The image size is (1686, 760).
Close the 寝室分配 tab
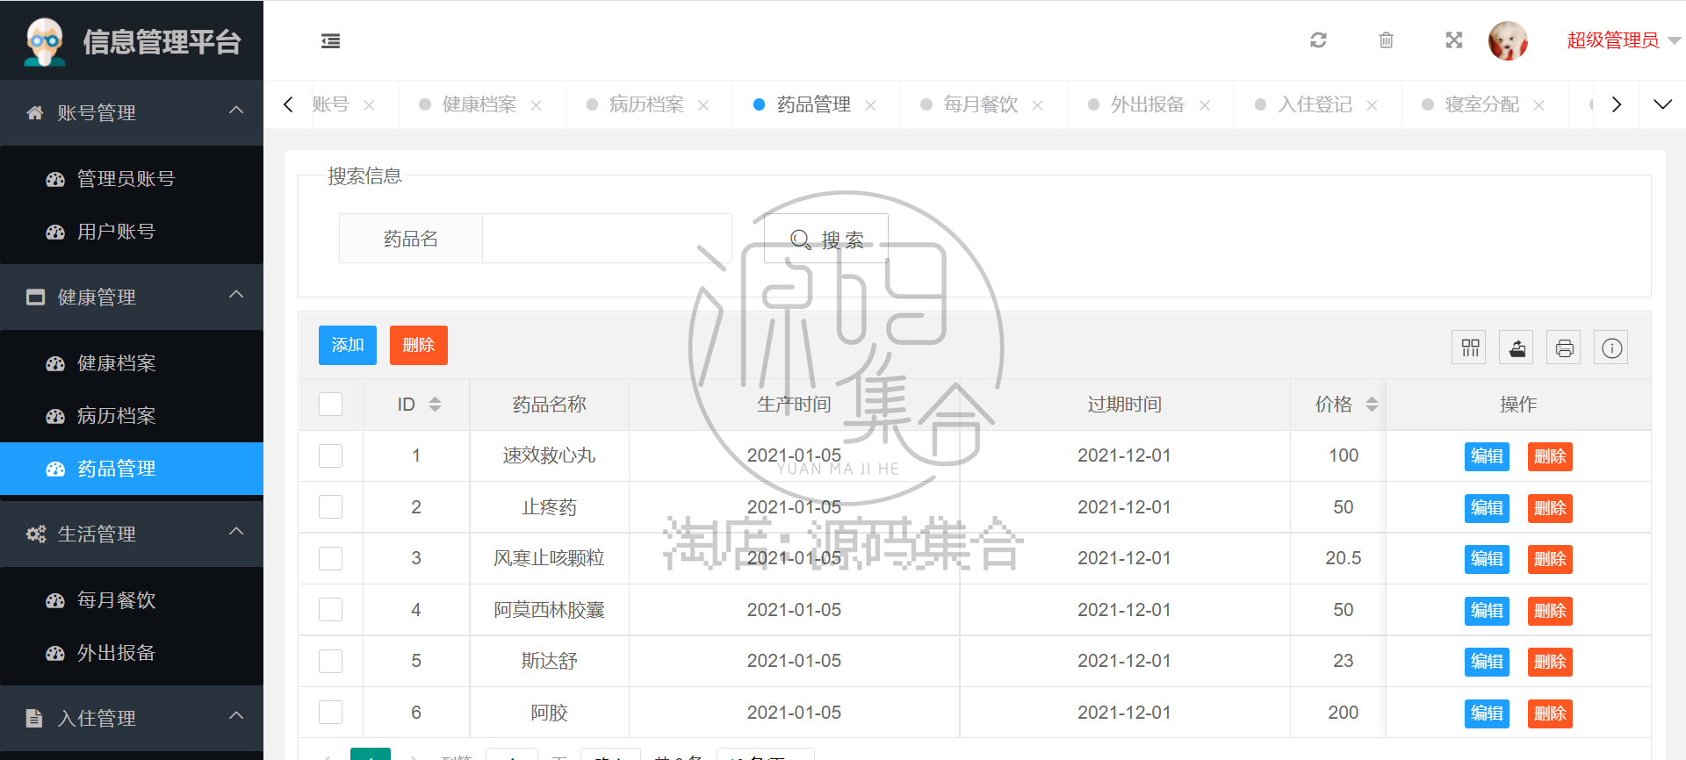(x=1538, y=105)
